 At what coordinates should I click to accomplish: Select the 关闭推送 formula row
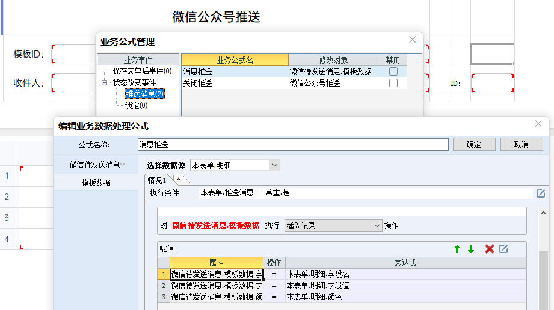pyautogui.click(x=294, y=83)
